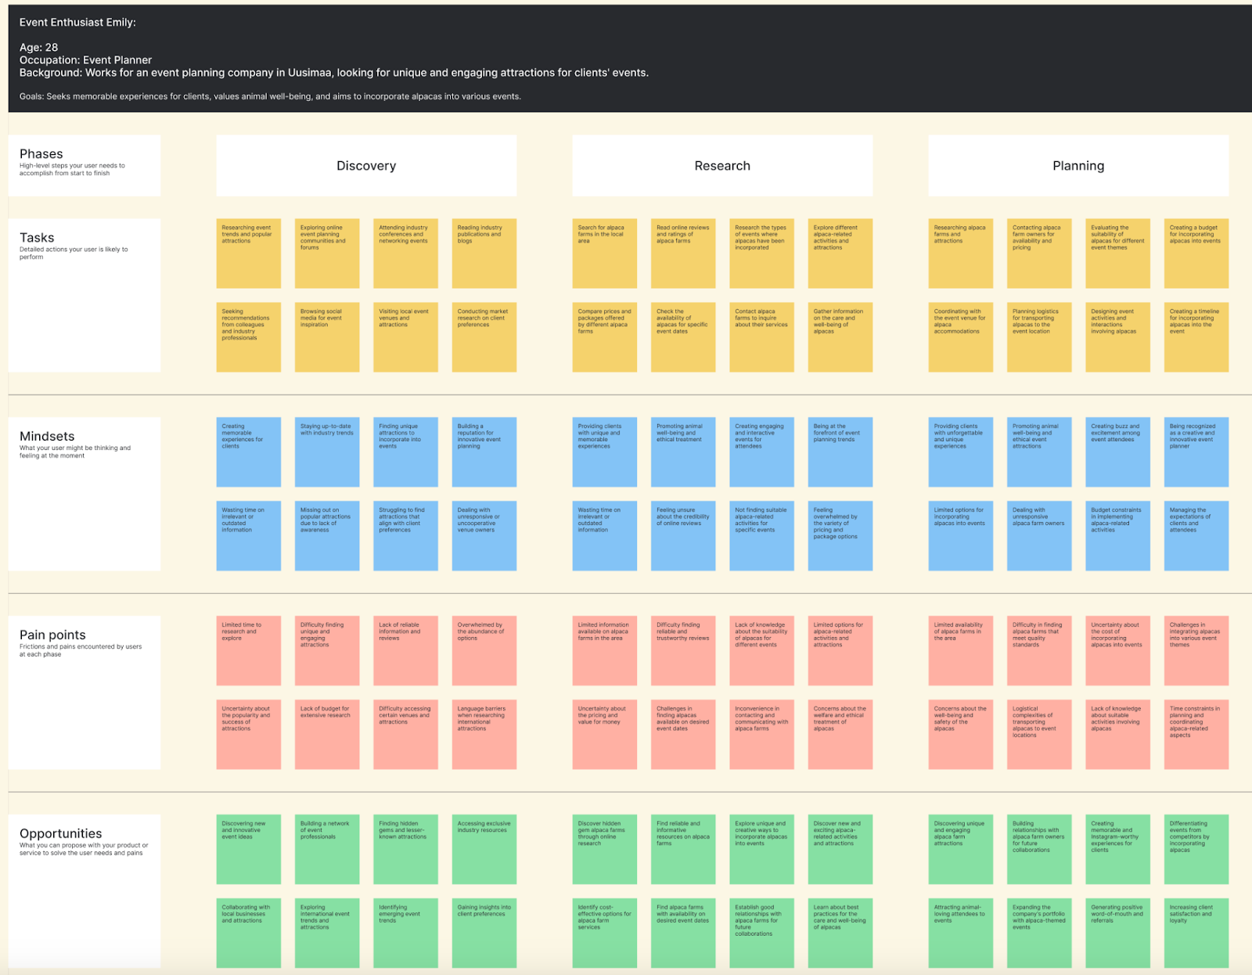Click 'Difficulty finding reliable and trustworthy reviews' note

pos(683,650)
